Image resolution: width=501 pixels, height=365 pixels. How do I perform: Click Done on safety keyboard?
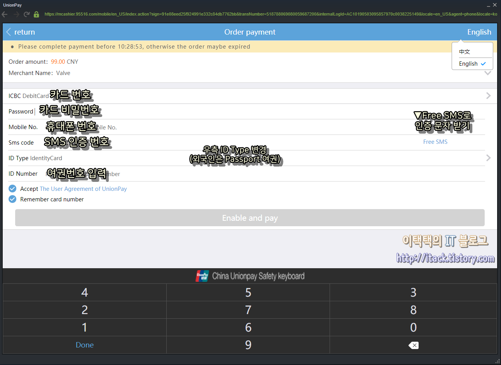pyautogui.click(x=85, y=345)
